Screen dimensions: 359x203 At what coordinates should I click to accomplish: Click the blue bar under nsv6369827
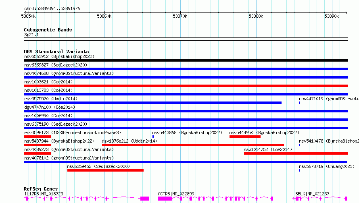186,69
